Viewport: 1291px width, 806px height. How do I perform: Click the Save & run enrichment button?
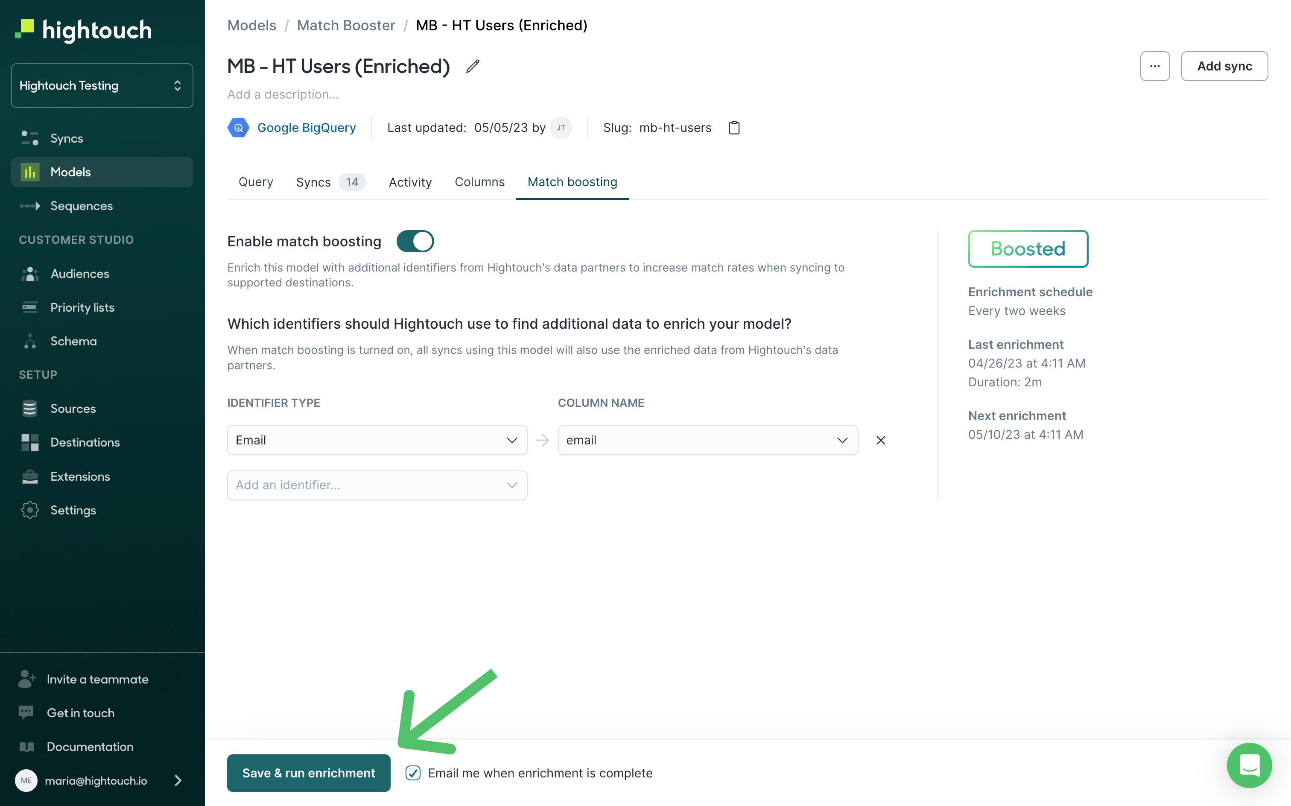click(x=309, y=773)
